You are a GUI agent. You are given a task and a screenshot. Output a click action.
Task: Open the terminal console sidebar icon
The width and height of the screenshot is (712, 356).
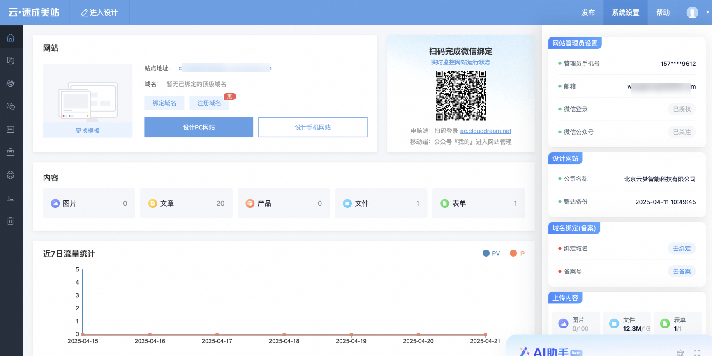(x=11, y=198)
